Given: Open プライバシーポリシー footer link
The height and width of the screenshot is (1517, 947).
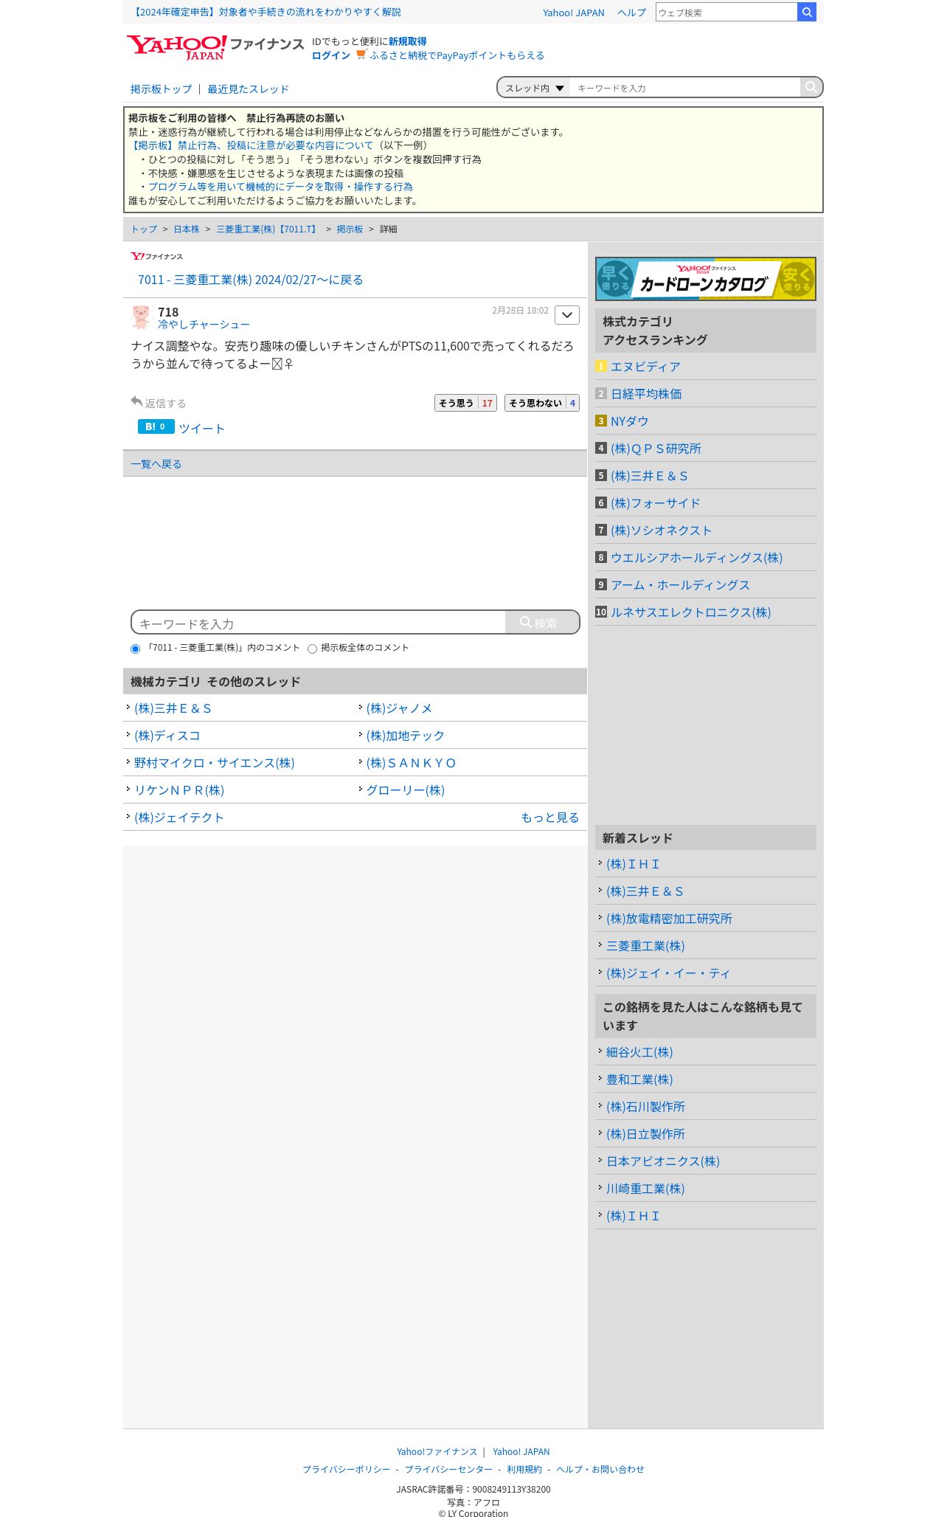Looking at the screenshot, I should 346,1469.
